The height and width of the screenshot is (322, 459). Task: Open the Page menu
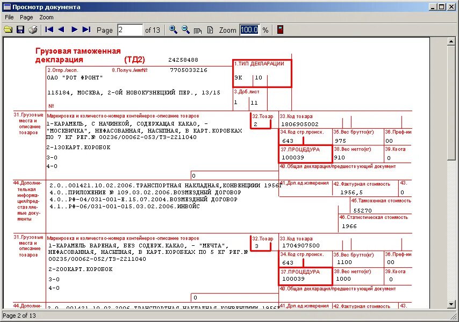click(x=26, y=17)
